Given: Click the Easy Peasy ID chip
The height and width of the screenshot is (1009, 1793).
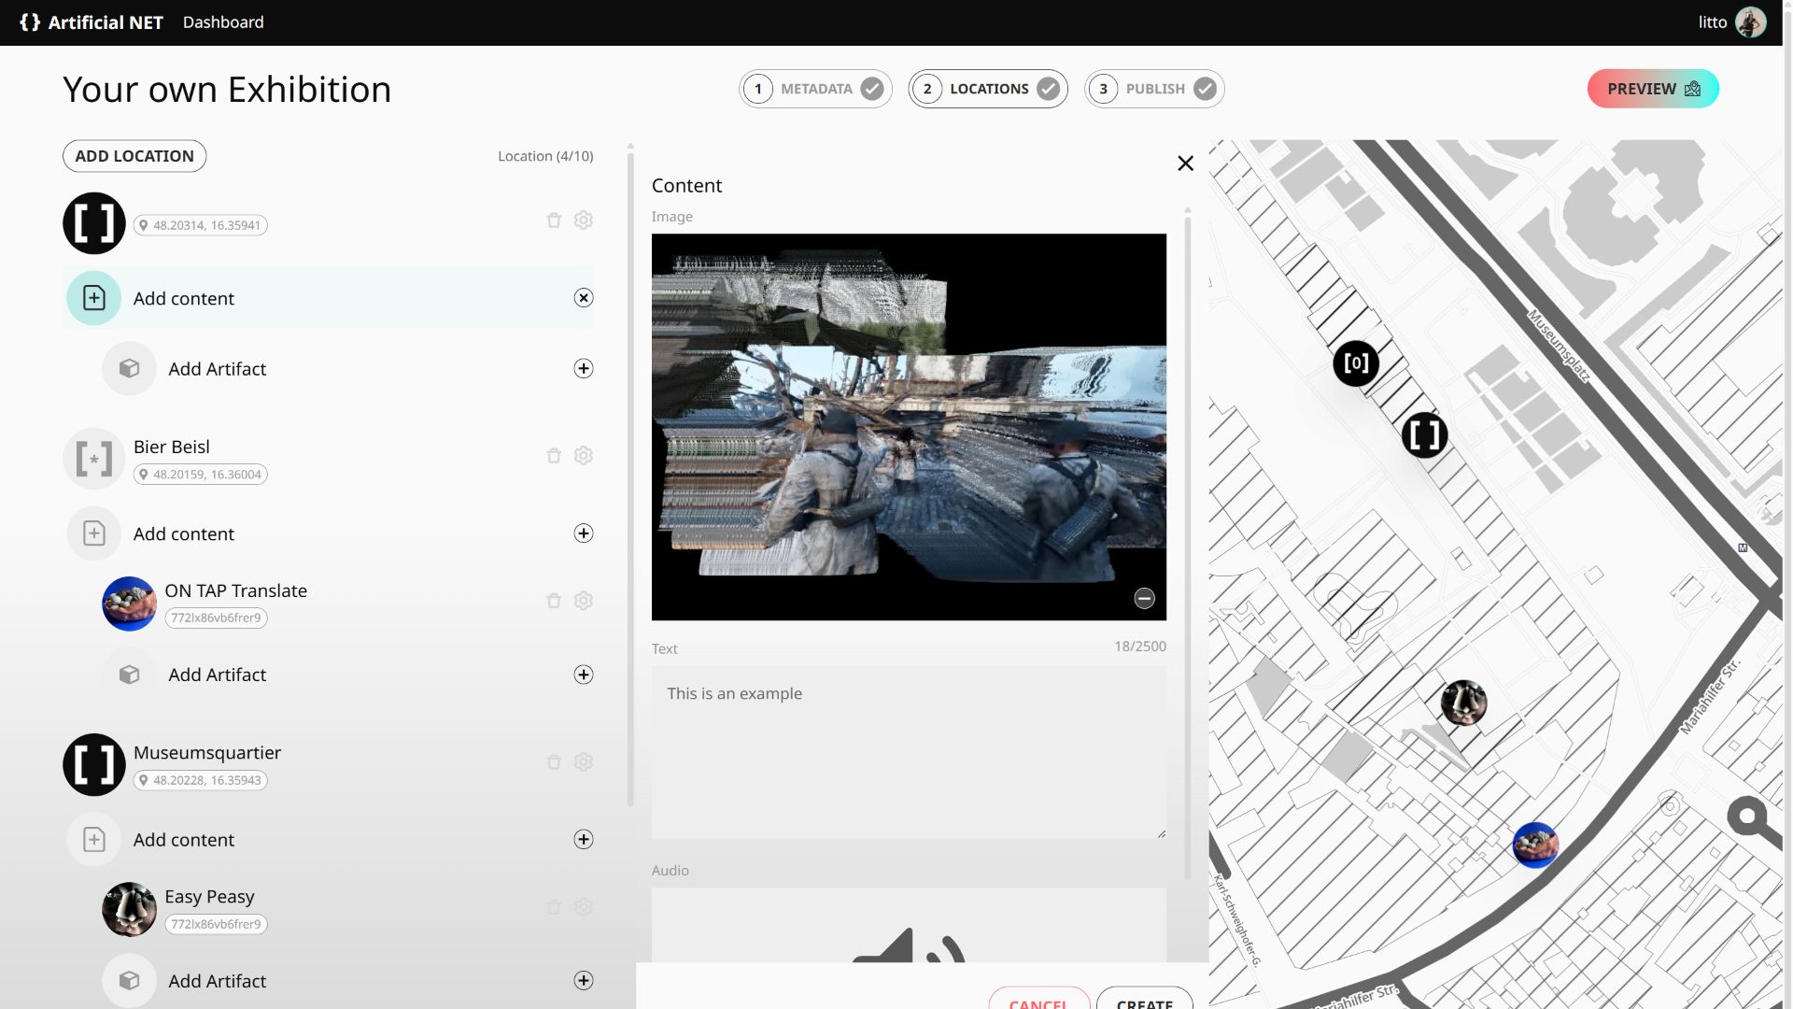Looking at the screenshot, I should coord(216,925).
